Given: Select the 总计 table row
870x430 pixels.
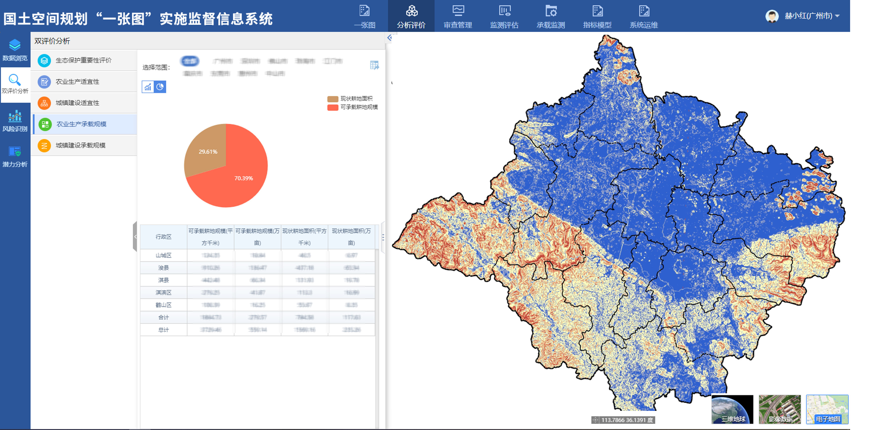Looking at the screenshot, I should [x=257, y=330].
